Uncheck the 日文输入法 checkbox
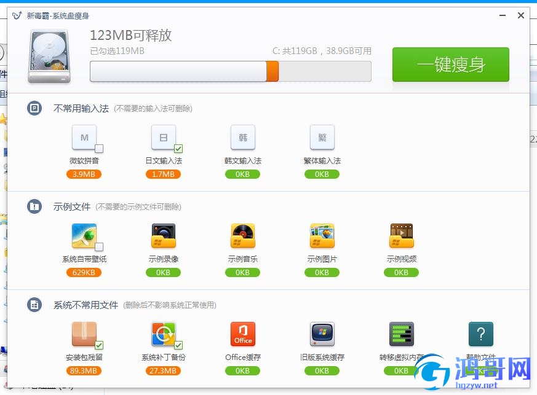Viewport: 537px width, 395px height. coord(178,149)
